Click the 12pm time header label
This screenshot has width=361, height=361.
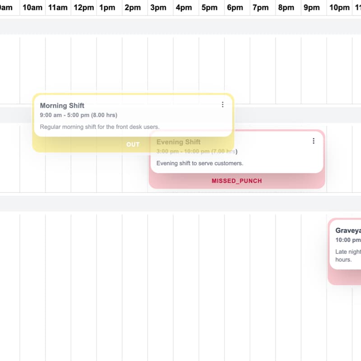tap(83, 7)
